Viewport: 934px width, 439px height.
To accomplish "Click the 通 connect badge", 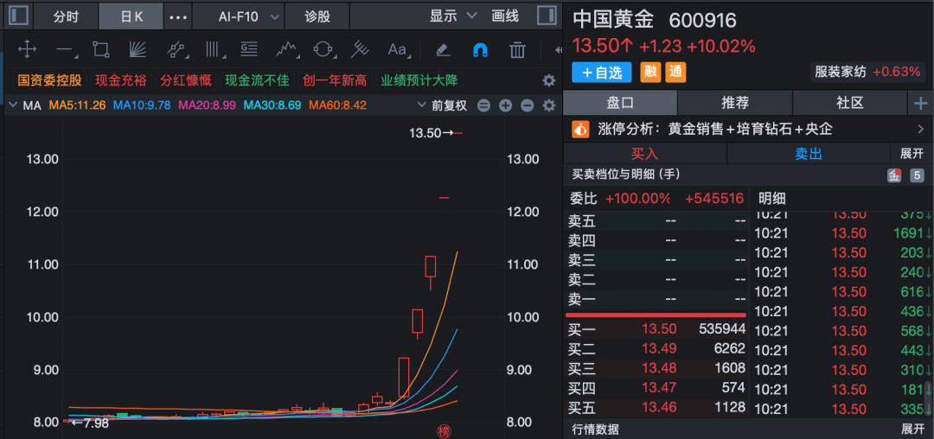I will click(x=675, y=73).
